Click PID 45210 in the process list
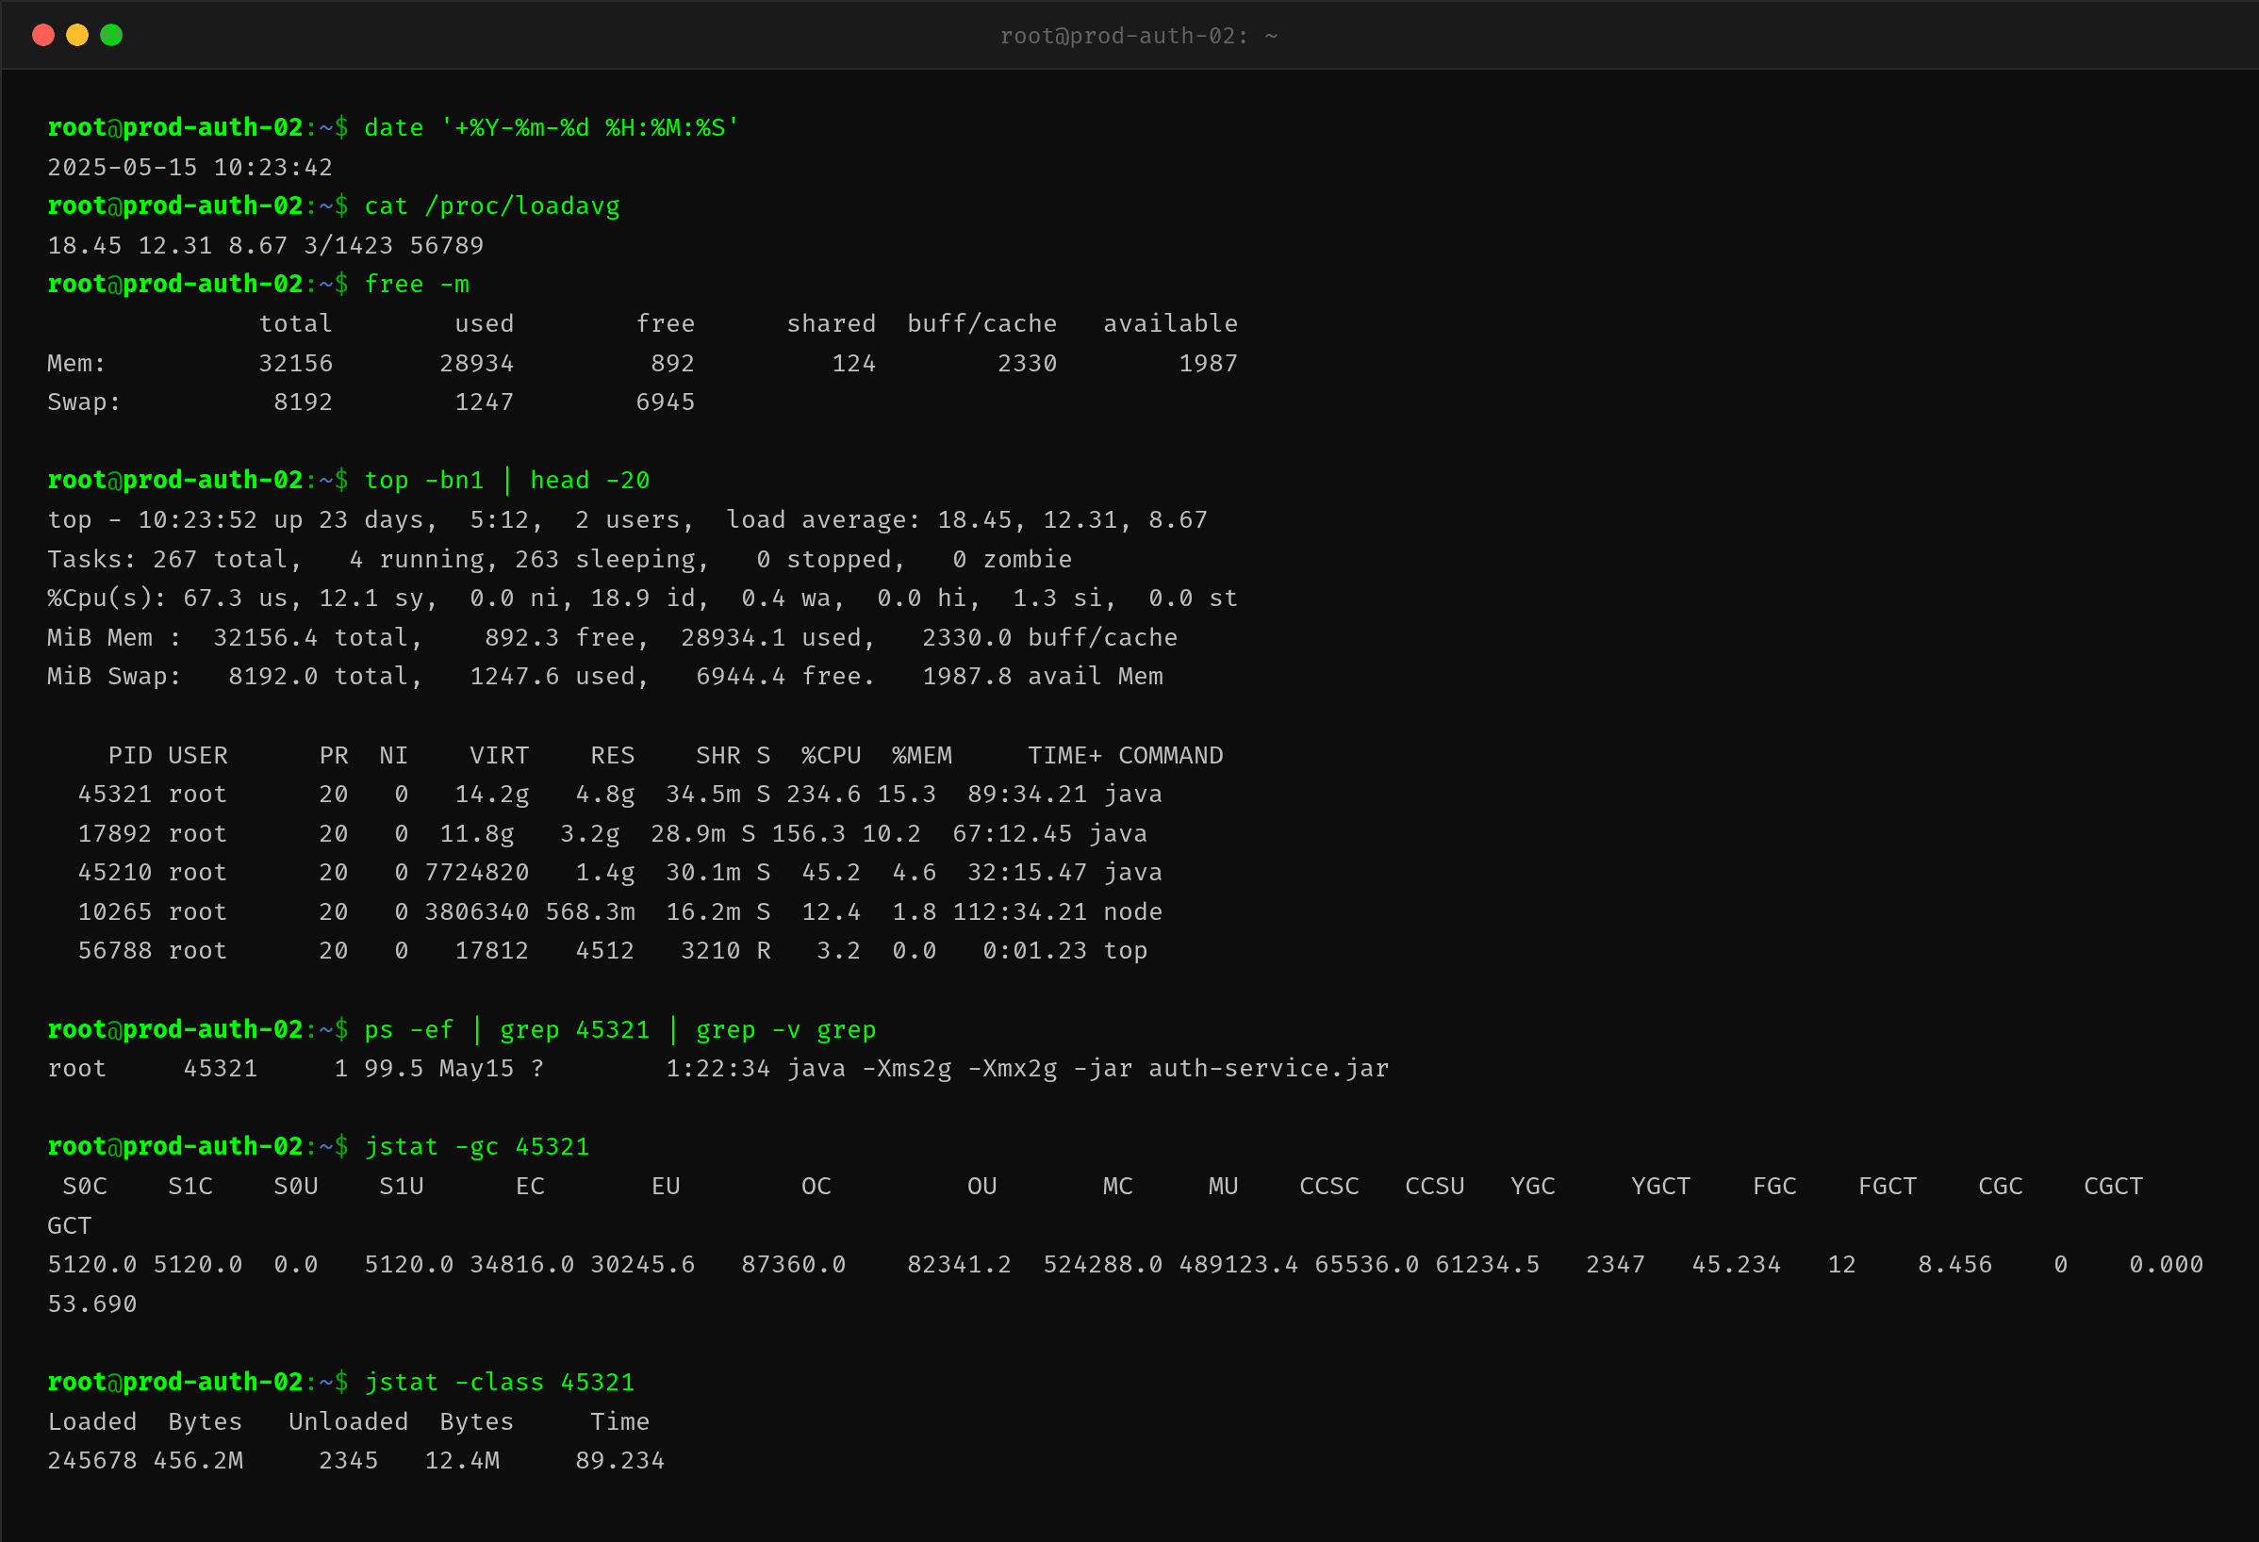 point(115,873)
